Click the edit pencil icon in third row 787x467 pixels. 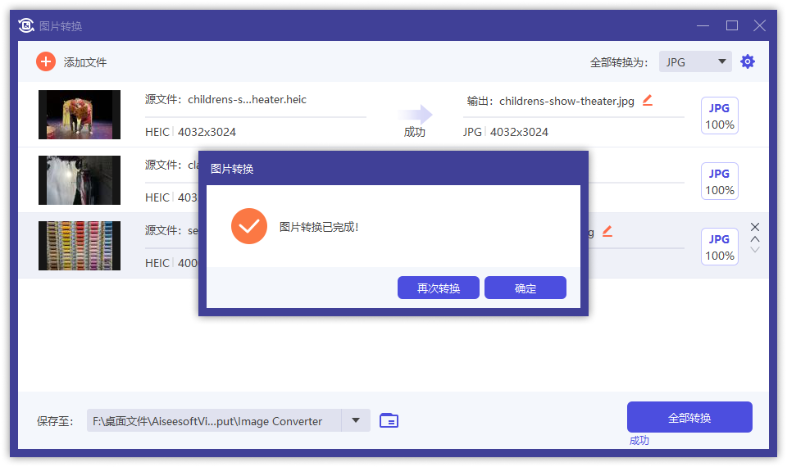tap(607, 231)
